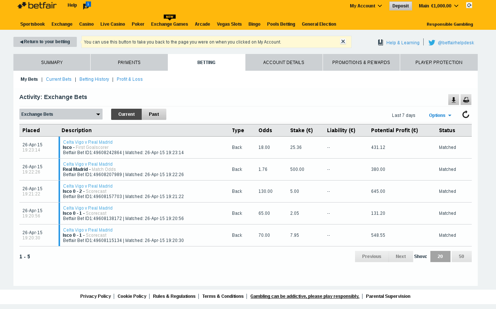
Task: Click the Deposit button
Action: coord(401,6)
